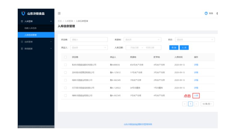Open the 来源地 dropdown filter
This screenshot has width=243, height=136.
(142, 39)
